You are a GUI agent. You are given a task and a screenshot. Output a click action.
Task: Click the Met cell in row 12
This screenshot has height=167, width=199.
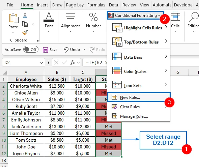(109, 154)
